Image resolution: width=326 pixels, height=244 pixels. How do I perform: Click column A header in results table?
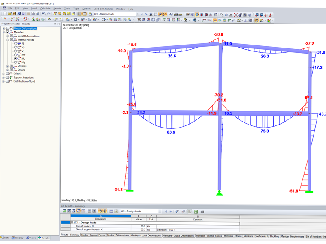pos(101,216)
